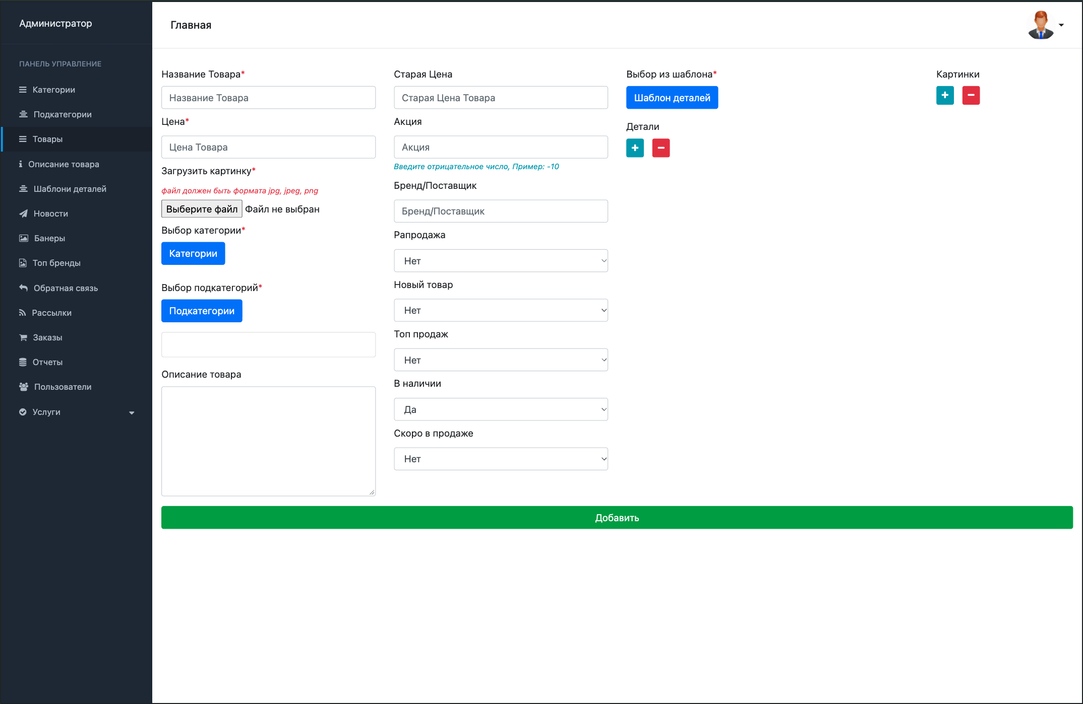Open the user avatar menu
Screen dimensions: 1083x704
point(1046,25)
